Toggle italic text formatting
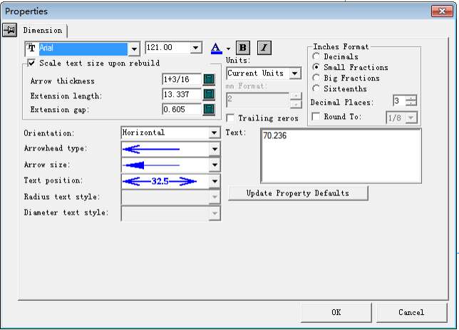Screen dimensions: 459x330 (x=264, y=48)
